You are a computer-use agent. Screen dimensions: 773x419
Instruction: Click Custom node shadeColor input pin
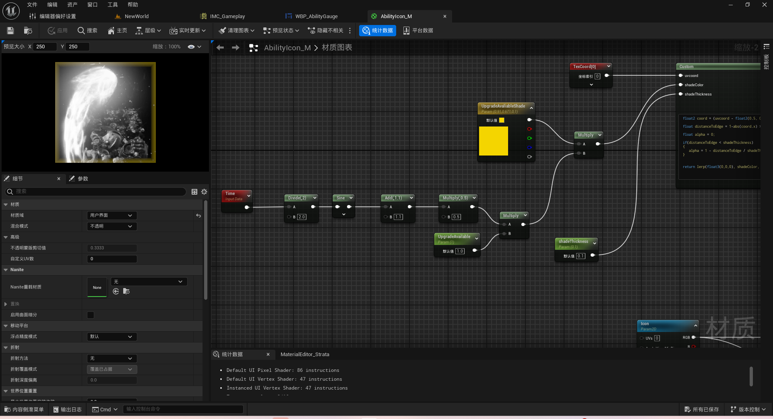point(681,85)
